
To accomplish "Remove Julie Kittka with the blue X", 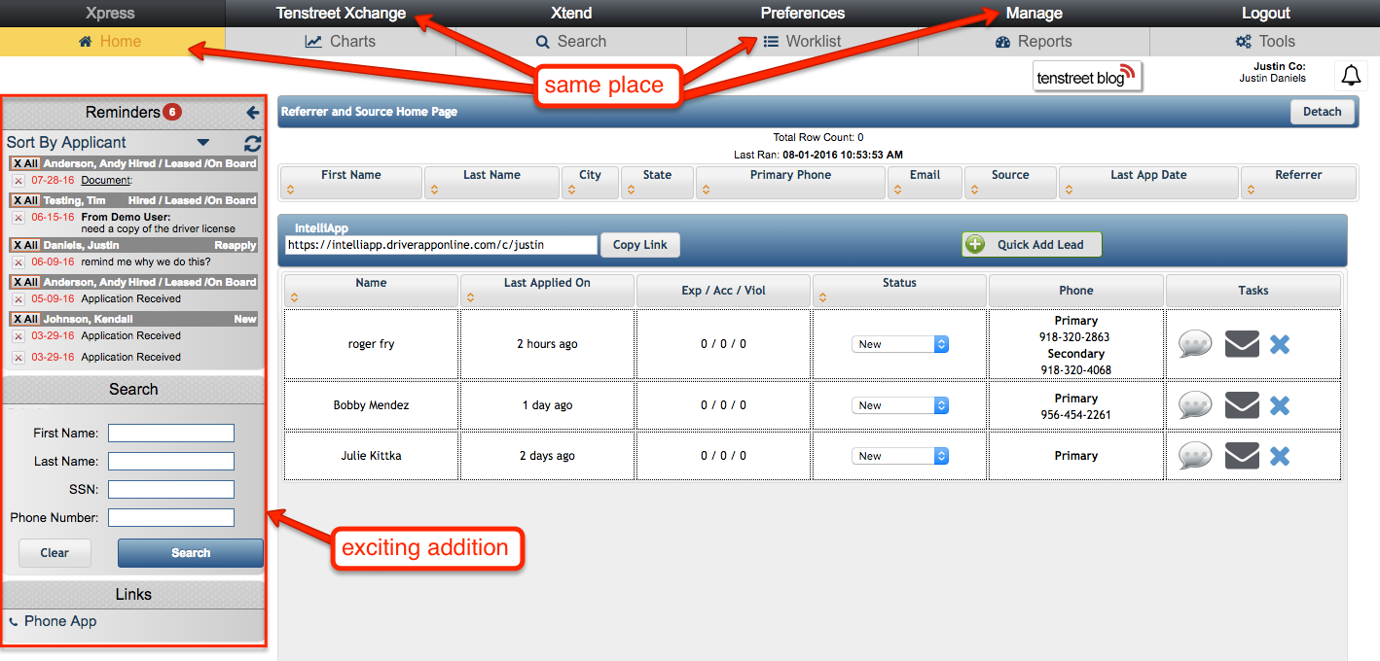I will pos(1280,456).
